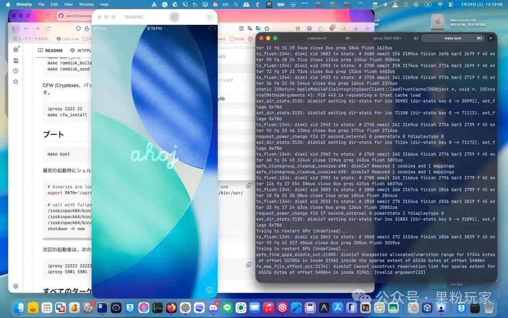Open Activity Monitor from the Dock
The width and height of the screenshot is (508, 318).
[x=158, y=307]
